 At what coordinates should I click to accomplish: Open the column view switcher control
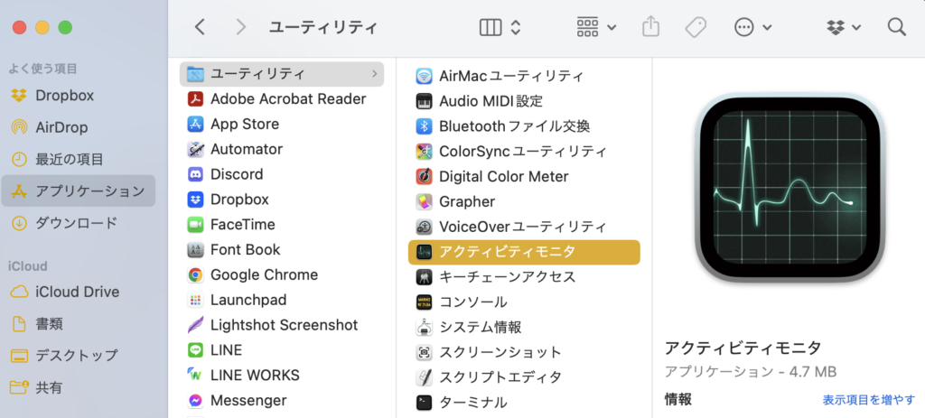click(x=500, y=27)
